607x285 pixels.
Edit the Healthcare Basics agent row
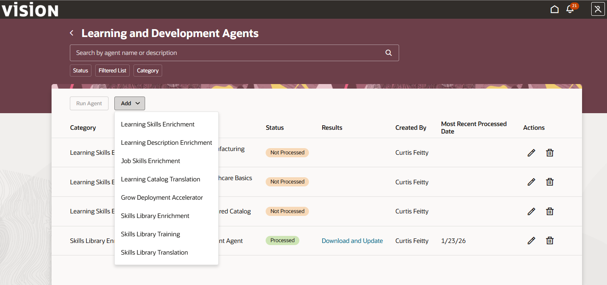531,182
